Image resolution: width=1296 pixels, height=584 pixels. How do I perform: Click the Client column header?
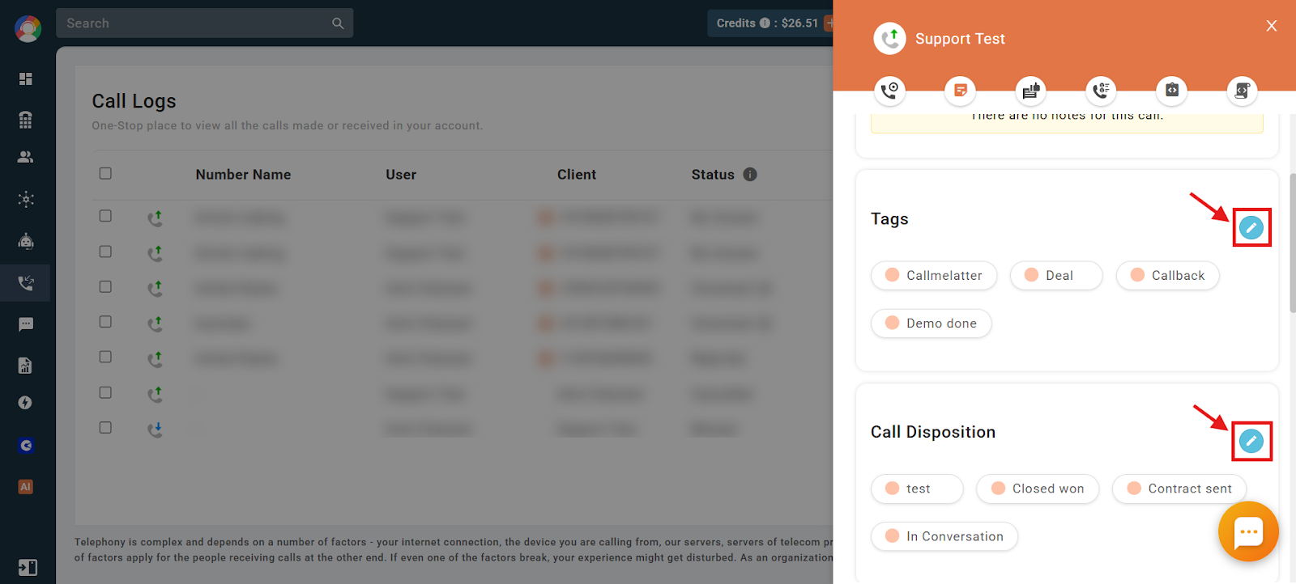pos(577,174)
